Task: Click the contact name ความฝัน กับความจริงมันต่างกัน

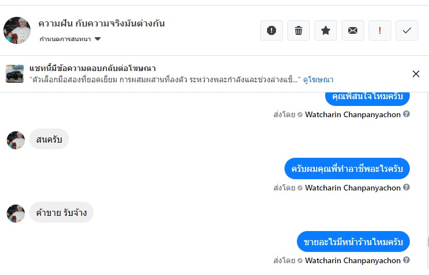Action: coord(102,24)
